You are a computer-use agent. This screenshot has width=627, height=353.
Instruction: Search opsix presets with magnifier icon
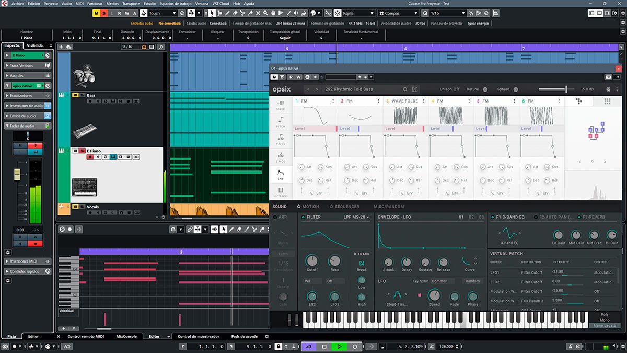[404, 89]
